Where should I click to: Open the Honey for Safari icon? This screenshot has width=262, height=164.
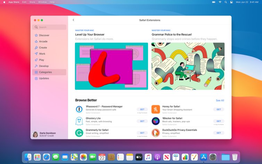(x=156, y=109)
